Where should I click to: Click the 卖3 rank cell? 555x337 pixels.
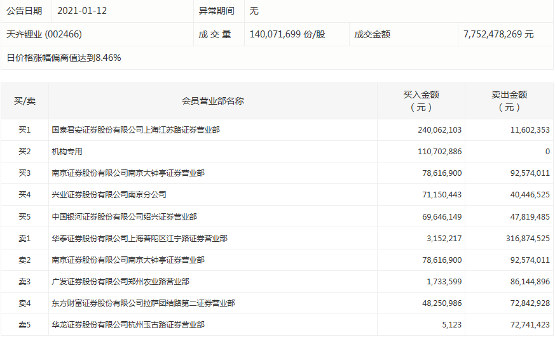click(x=25, y=282)
